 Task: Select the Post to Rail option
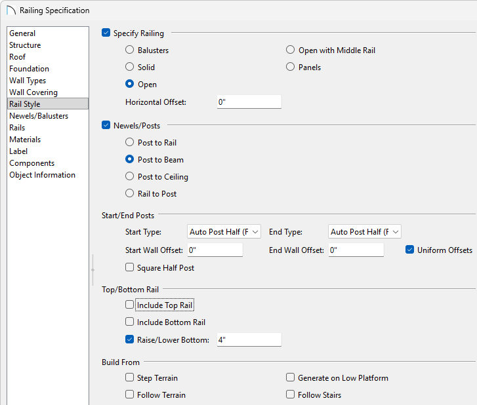[x=130, y=142]
